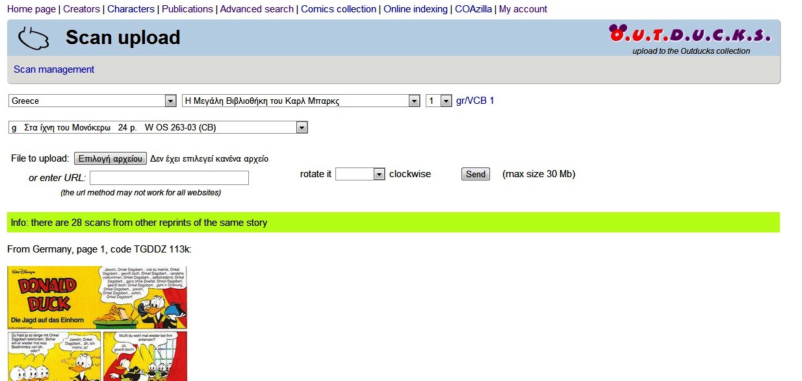Click the German Donald Duck scan thumbnail

[x=97, y=323]
